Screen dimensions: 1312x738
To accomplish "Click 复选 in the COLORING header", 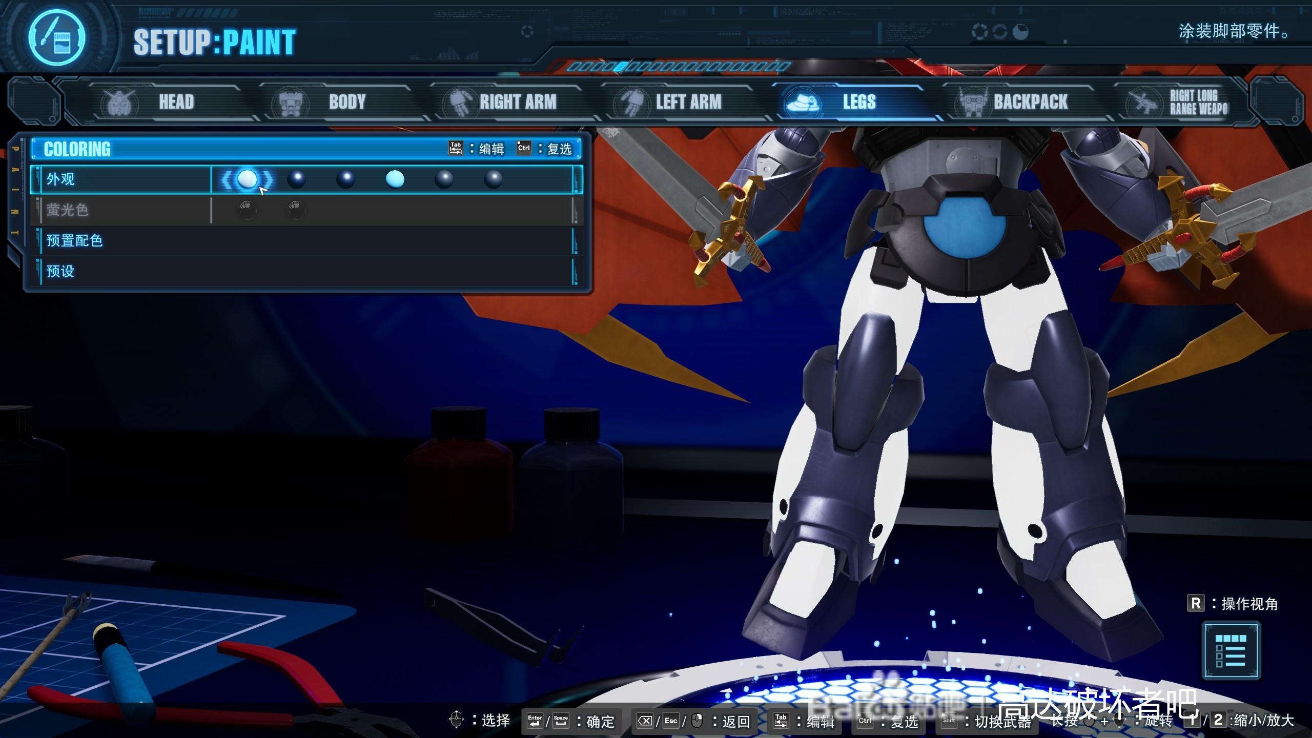I will (559, 149).
